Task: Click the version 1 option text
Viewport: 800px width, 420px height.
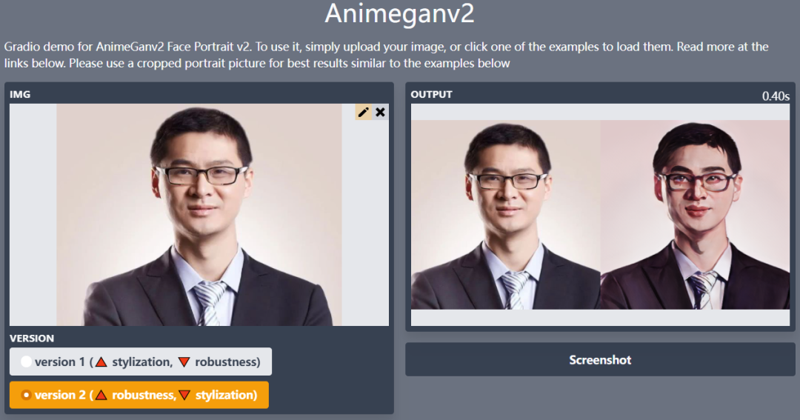Action: tap(147, 361)
